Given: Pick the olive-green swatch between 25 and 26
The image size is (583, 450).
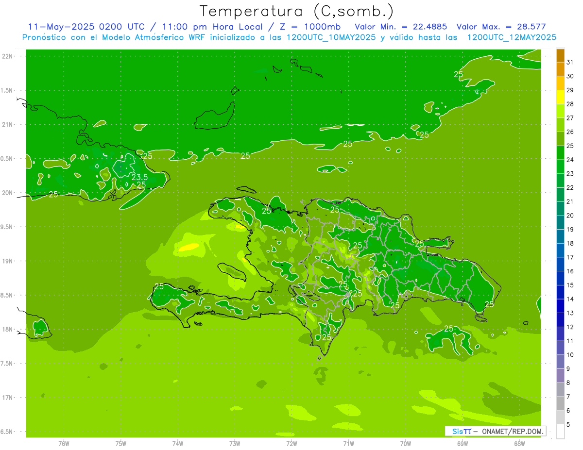Looking at the screenshot, I should pyautogui.click(x=560, y=139).
